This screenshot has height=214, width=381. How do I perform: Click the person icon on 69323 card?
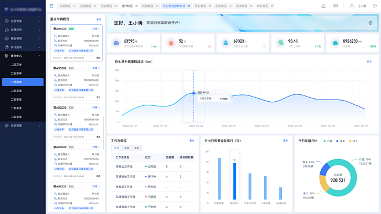(x=226, y=43)
